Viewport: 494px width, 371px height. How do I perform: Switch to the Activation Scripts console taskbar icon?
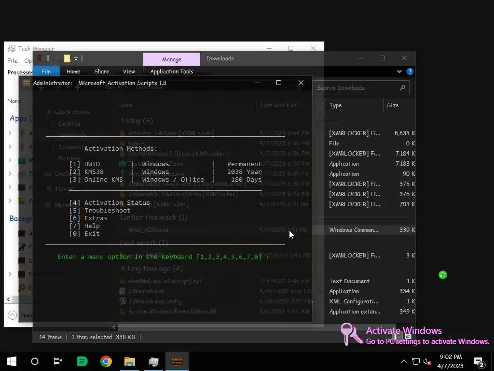177,361
